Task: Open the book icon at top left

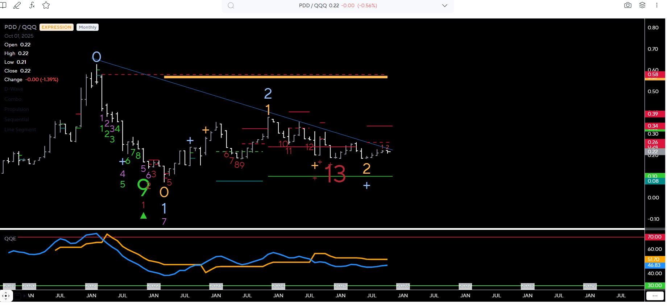Action: click(3, 5)
